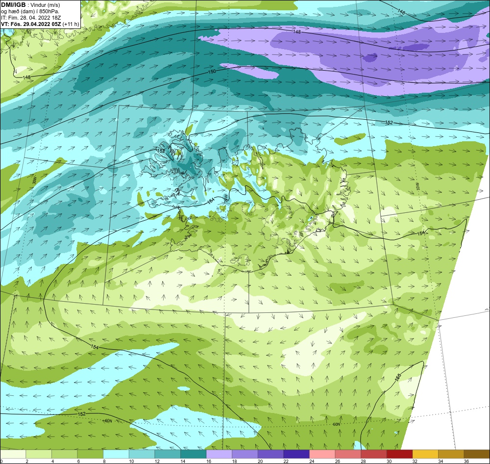490x464 pixels.
Task: Click the legend value '24'
Action: [312, 461]
